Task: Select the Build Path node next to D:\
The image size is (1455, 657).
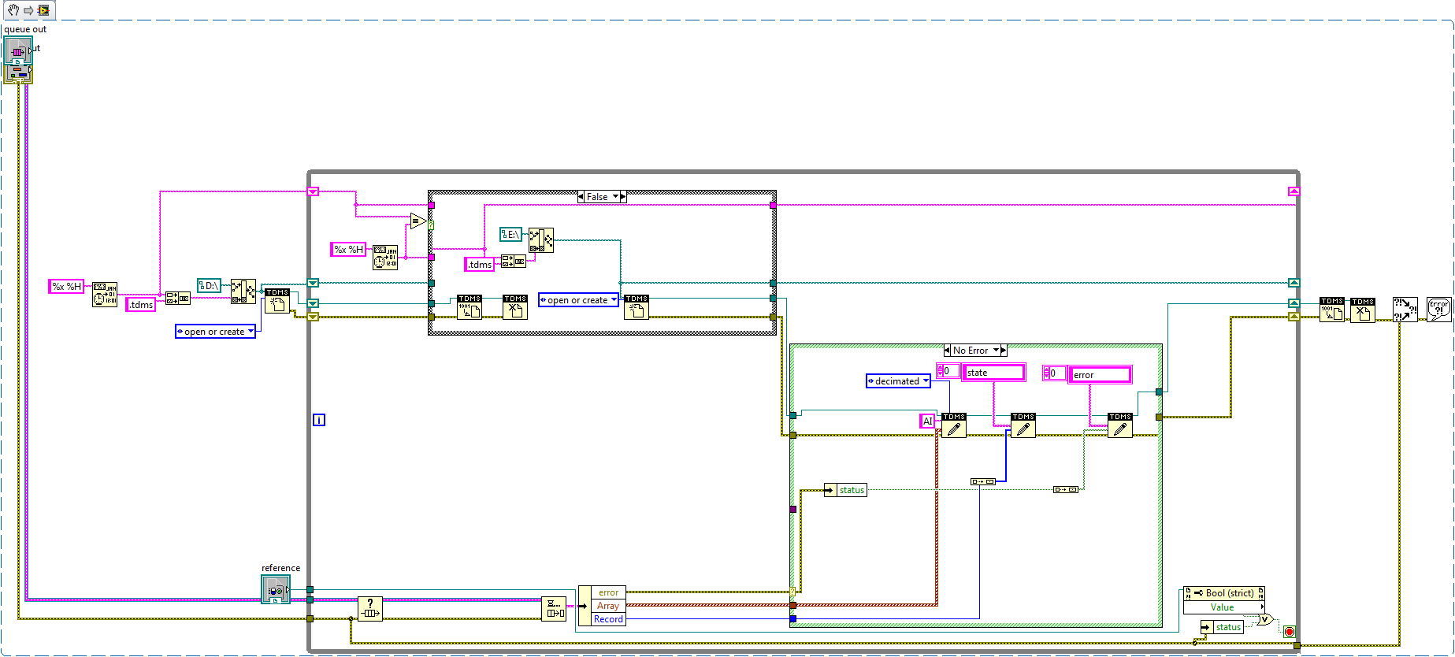Action: pos(243,291)
